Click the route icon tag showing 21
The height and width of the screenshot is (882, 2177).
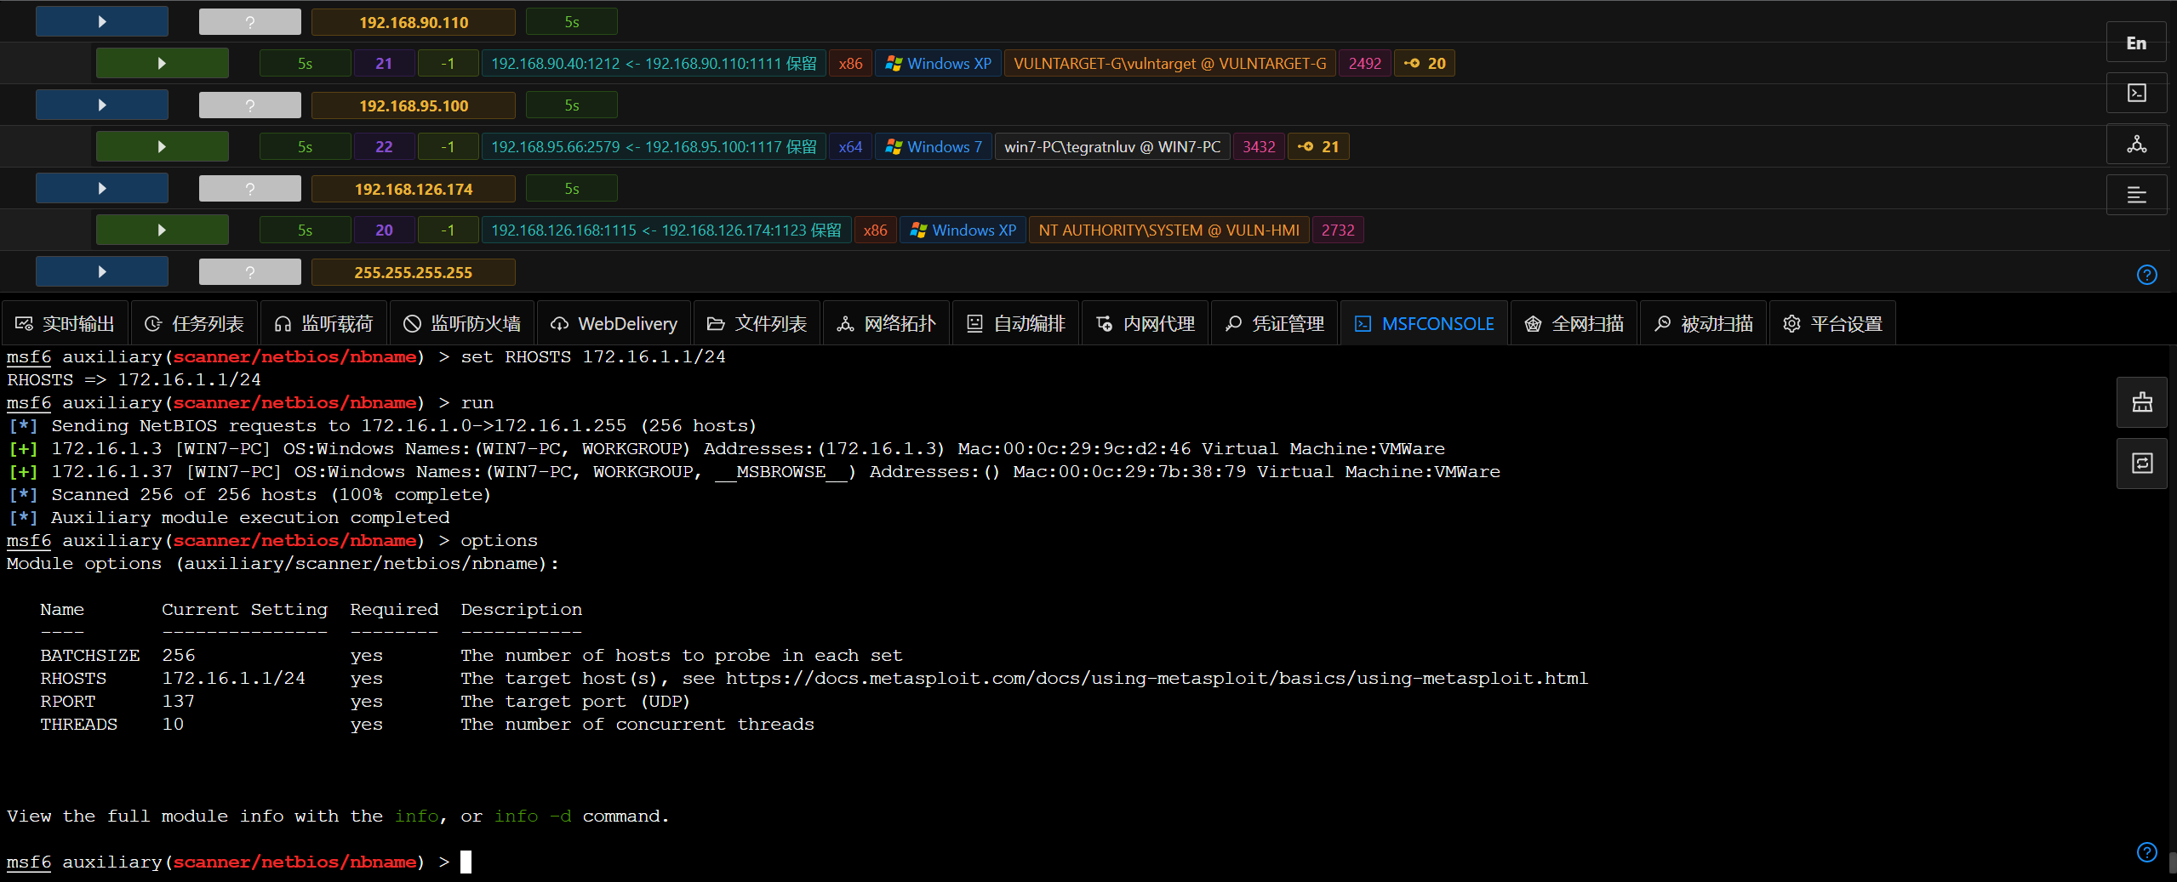1318,147
